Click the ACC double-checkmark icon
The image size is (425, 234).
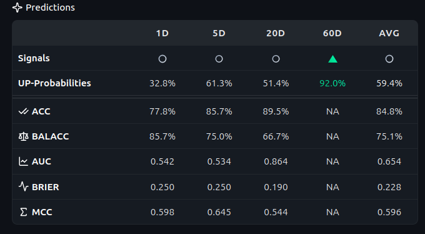click(23, 111)
